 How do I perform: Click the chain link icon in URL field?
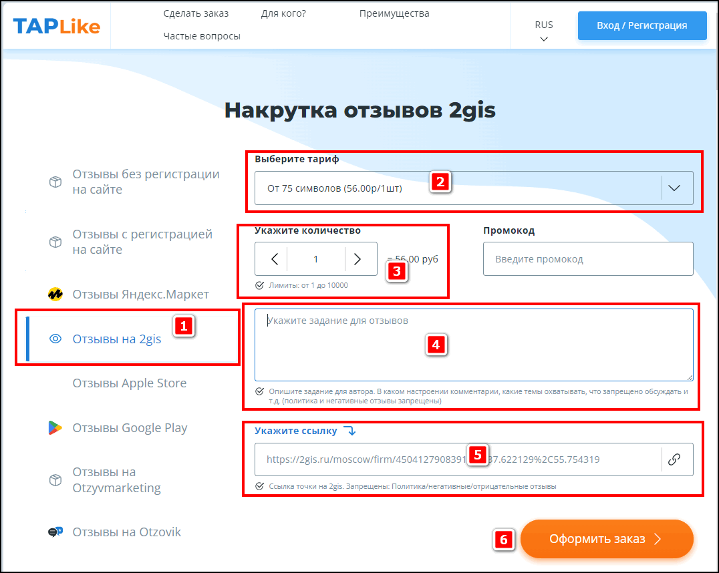coord(674,459)
